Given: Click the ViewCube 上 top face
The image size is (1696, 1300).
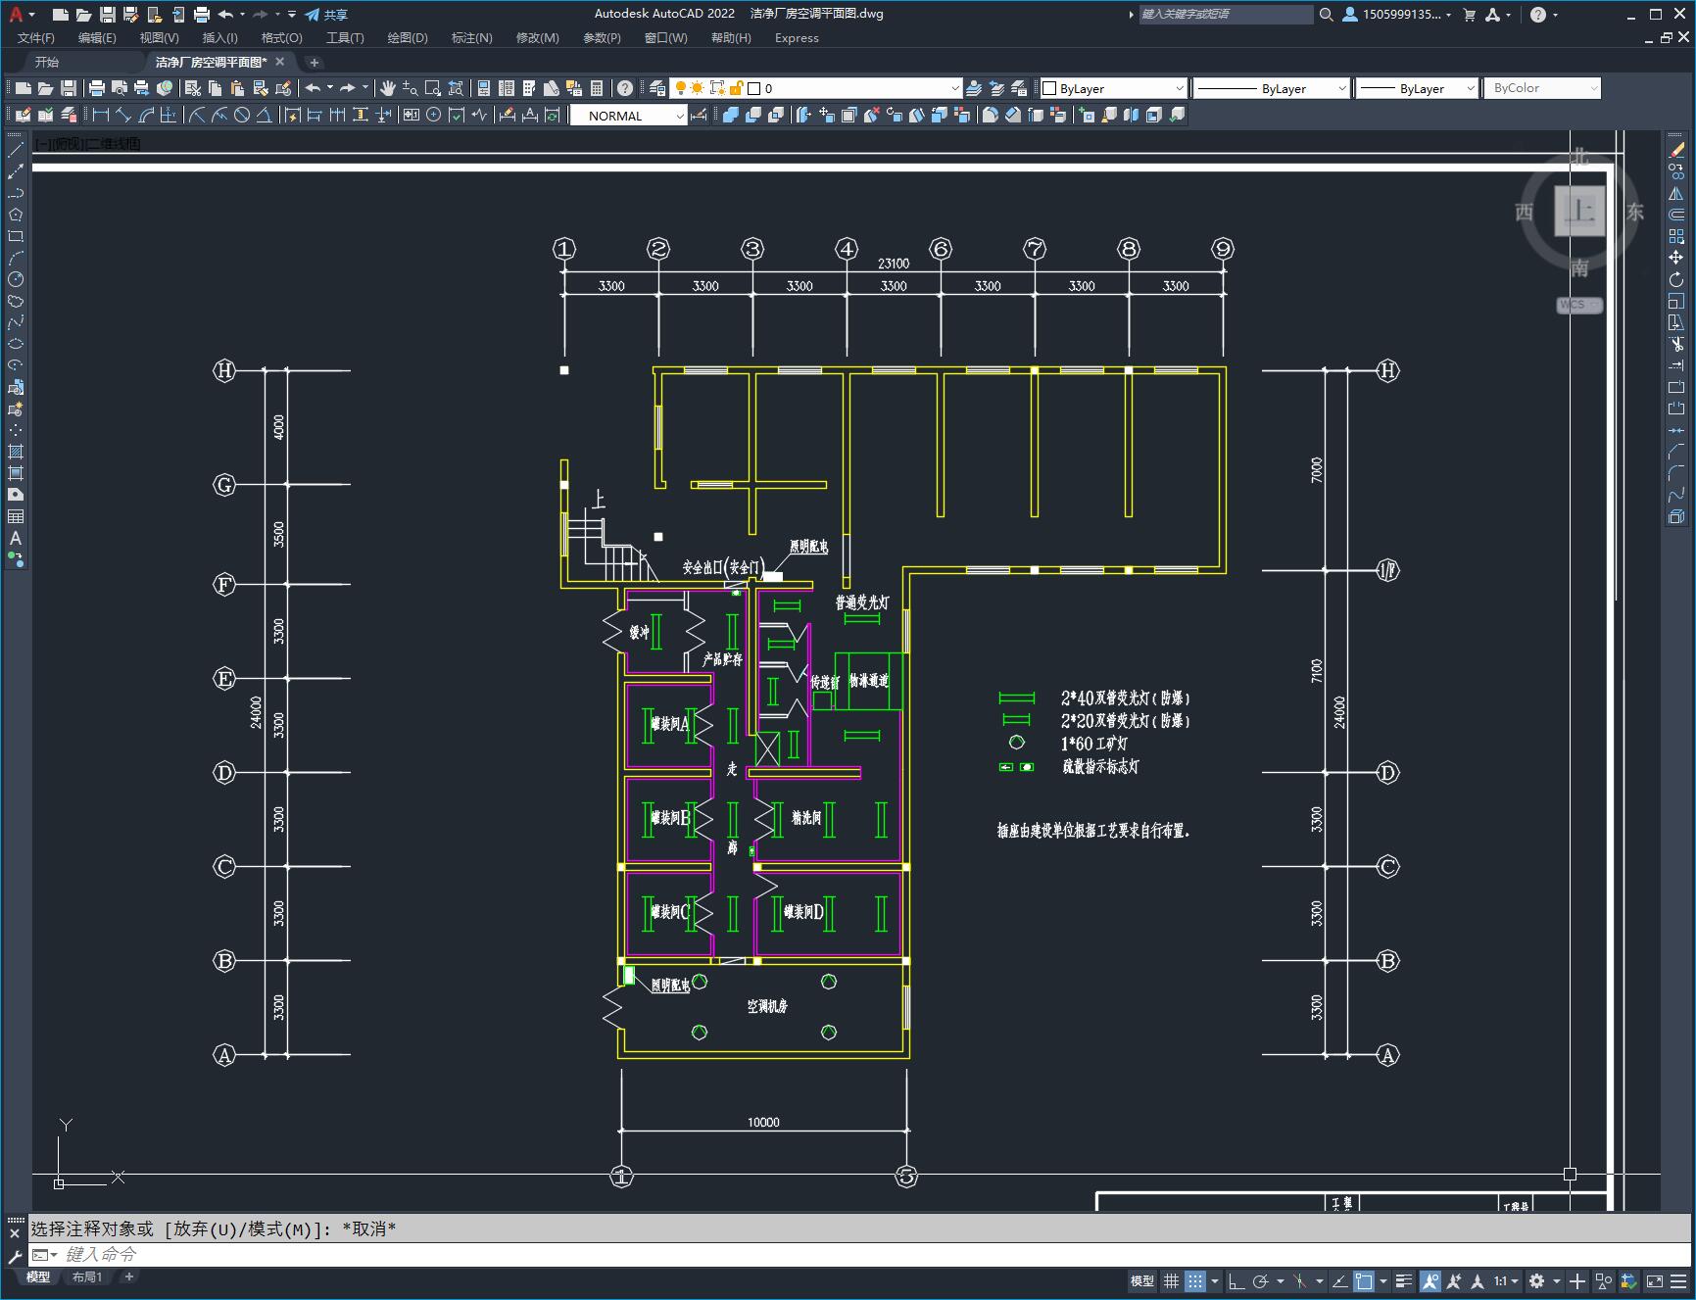Looking at the screenshot, I should 1579,211.
